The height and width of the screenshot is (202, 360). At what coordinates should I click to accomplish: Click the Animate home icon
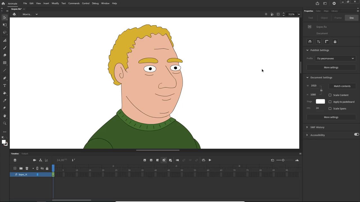point(3,3)
